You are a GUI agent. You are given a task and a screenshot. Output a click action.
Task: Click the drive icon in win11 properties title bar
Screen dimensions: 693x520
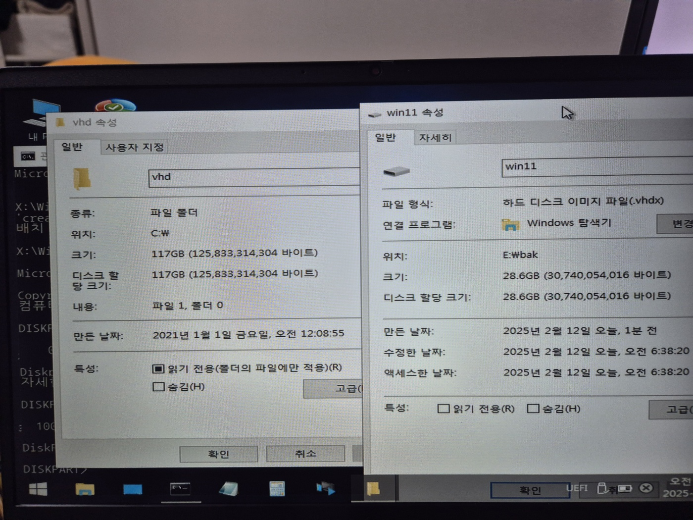(x=375, y=114)
